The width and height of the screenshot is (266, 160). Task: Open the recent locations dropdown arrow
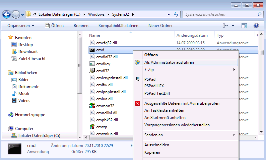click(x=22, y=15)
